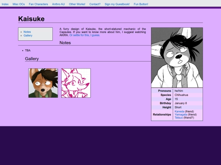Click the January 8 birthday value
221x165 pixels.
(181, 103)
